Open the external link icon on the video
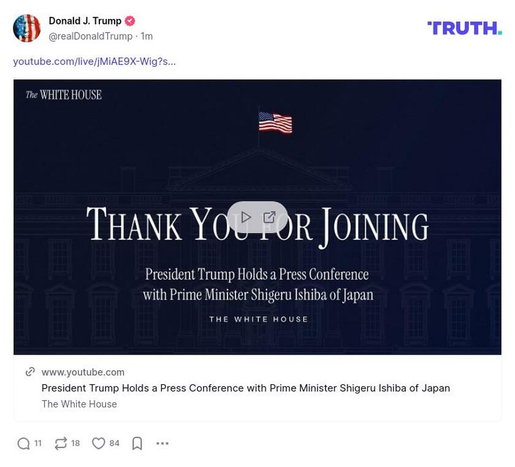This screenshot has width=515, height=467. pos(269,217)
